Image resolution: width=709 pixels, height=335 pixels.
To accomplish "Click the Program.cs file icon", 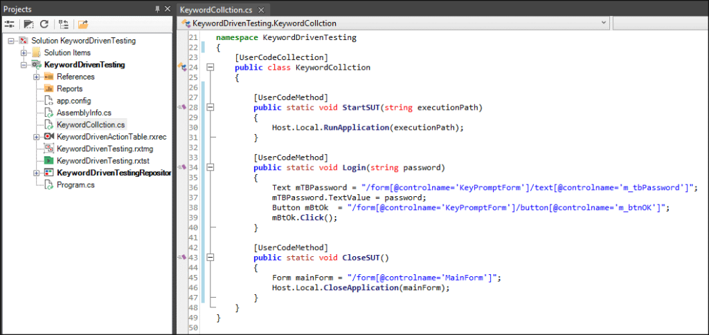I will tap(49, 185).
